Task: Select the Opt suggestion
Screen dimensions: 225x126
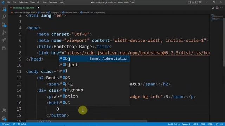Action: [x=95, y=77]
